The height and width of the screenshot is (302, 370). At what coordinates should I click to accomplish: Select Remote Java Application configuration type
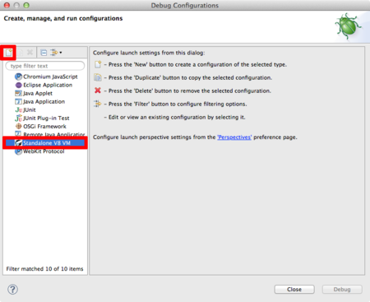[50, 134]
